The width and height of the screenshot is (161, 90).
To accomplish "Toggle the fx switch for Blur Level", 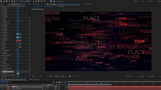I will point(2,58).
